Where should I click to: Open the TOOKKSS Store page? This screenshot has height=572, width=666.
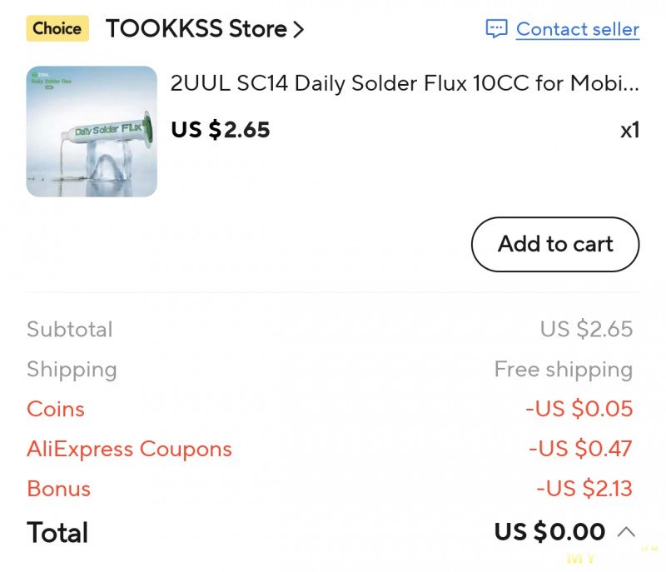point(196,29)
